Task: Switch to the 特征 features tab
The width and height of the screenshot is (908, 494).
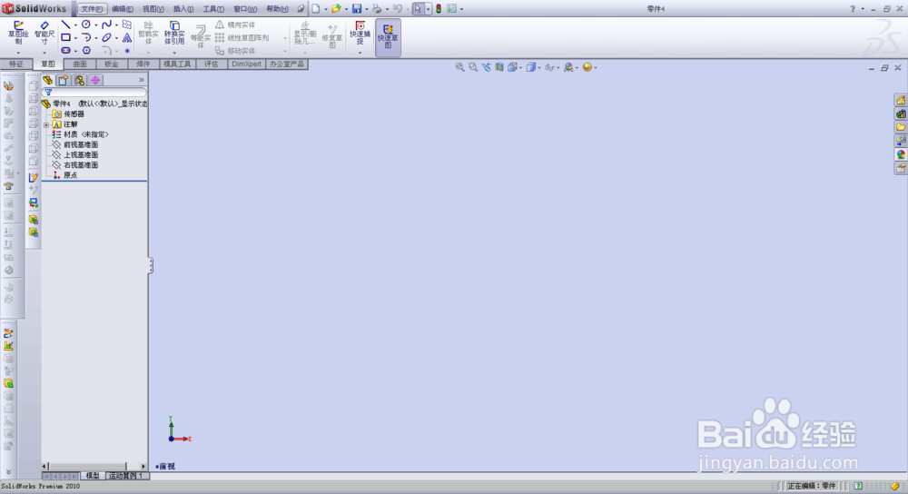Action: pyautogui.click(x=16, y=64)
